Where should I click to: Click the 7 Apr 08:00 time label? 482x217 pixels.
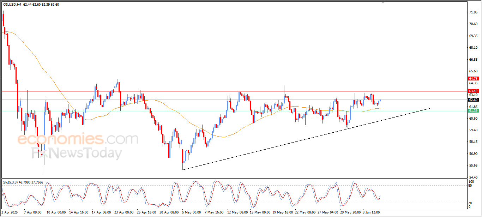pos(32,212)
